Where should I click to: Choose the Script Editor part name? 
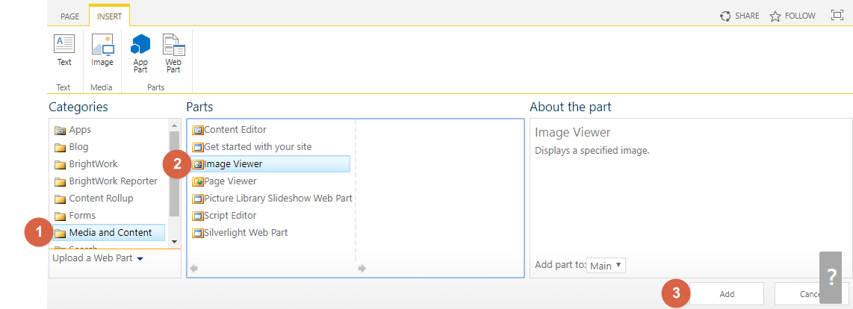pos(230,216)
